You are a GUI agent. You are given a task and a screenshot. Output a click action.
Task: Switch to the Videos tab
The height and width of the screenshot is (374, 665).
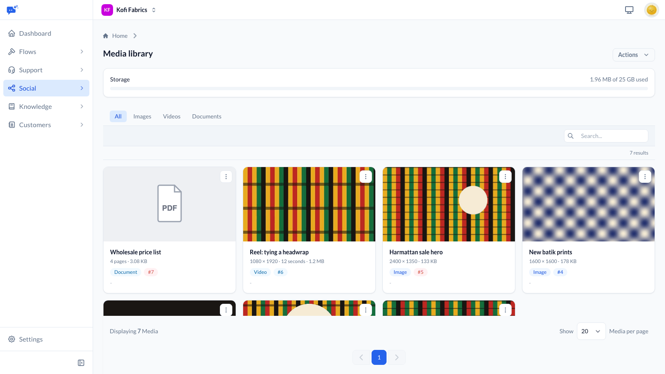(x=172, y=116)
